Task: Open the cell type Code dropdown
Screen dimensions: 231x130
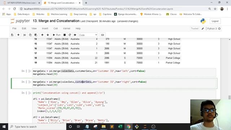Action: (88, 35)
